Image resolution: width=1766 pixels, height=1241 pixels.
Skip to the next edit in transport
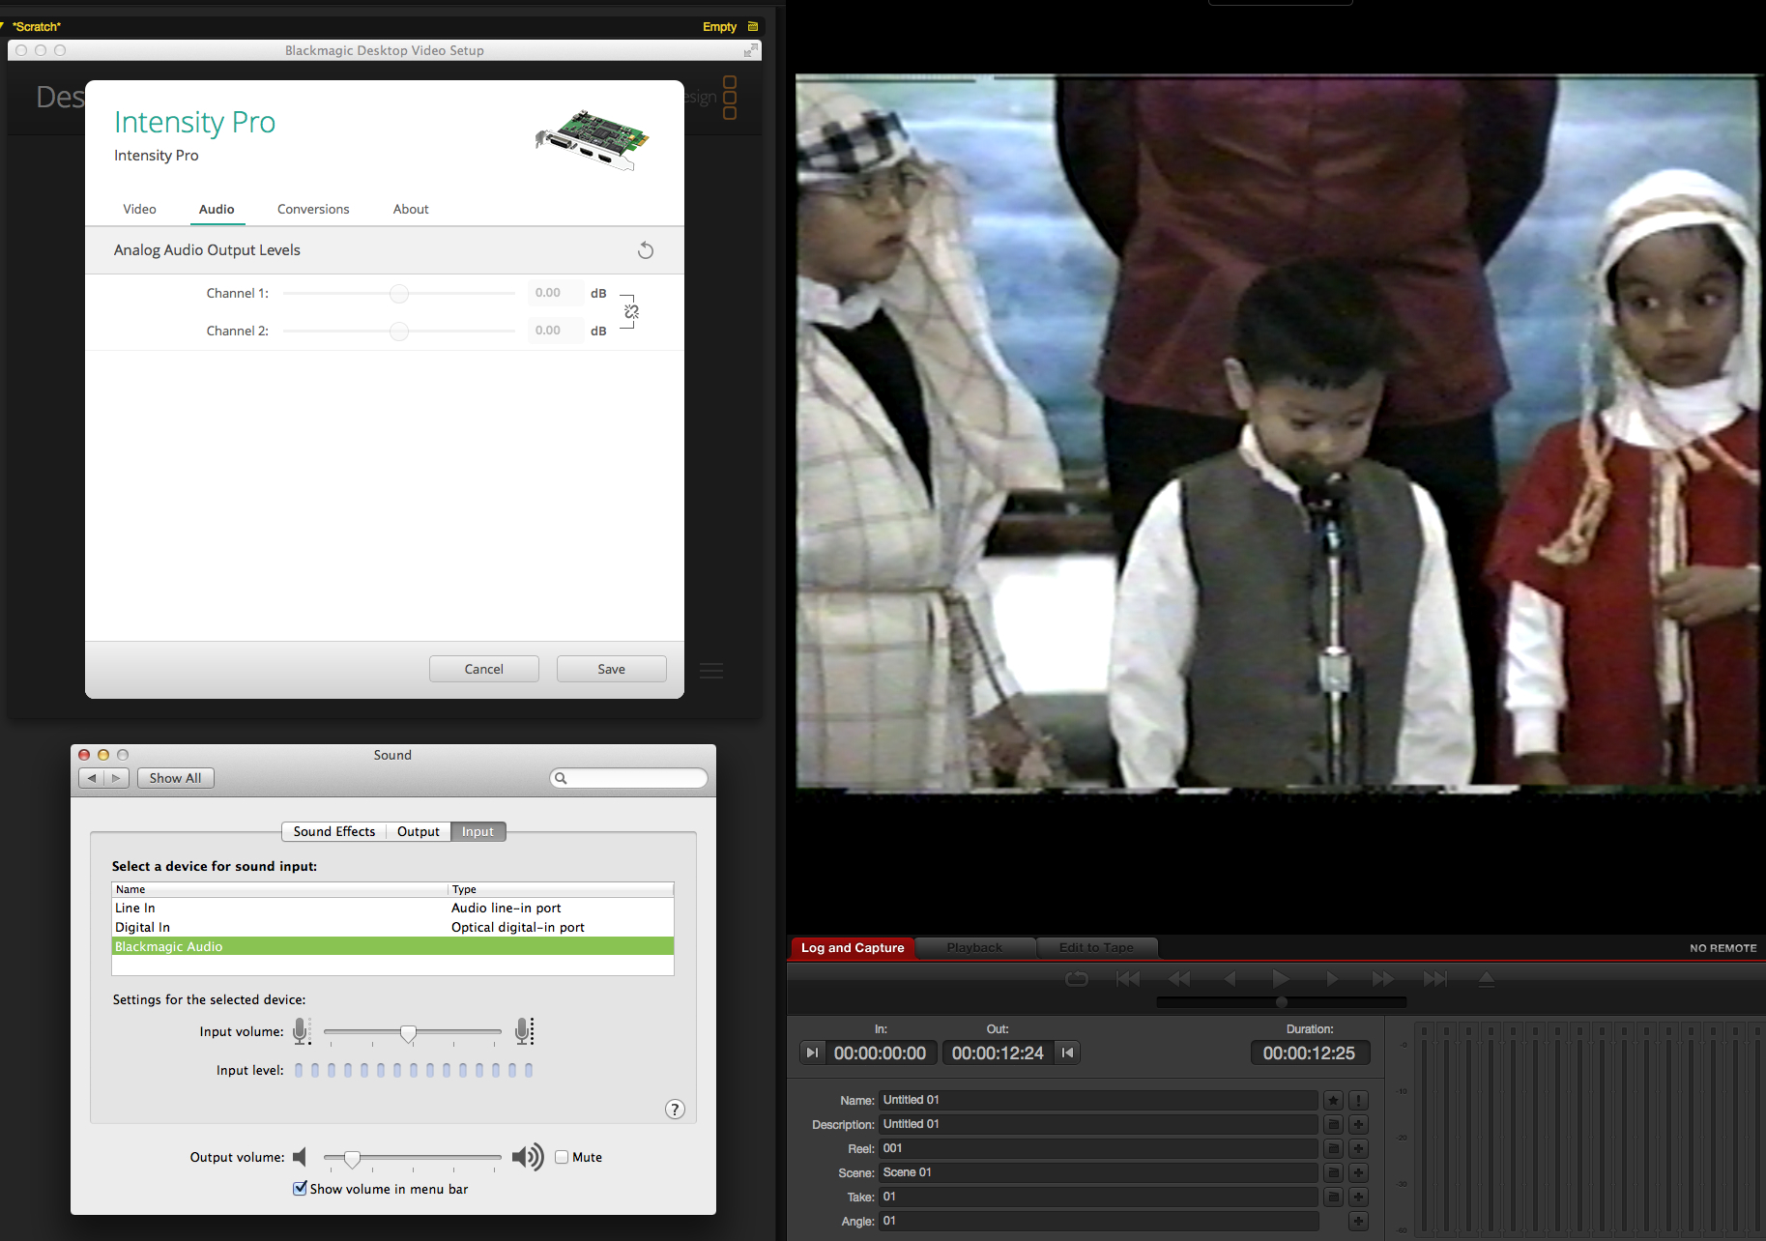click(1435, 979)
